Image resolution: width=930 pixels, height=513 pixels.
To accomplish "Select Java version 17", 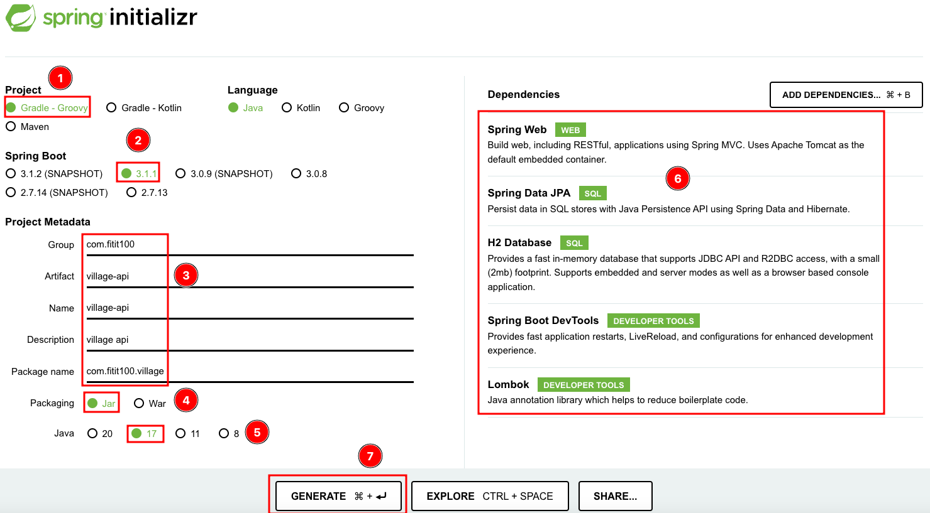I will point(145,433).
